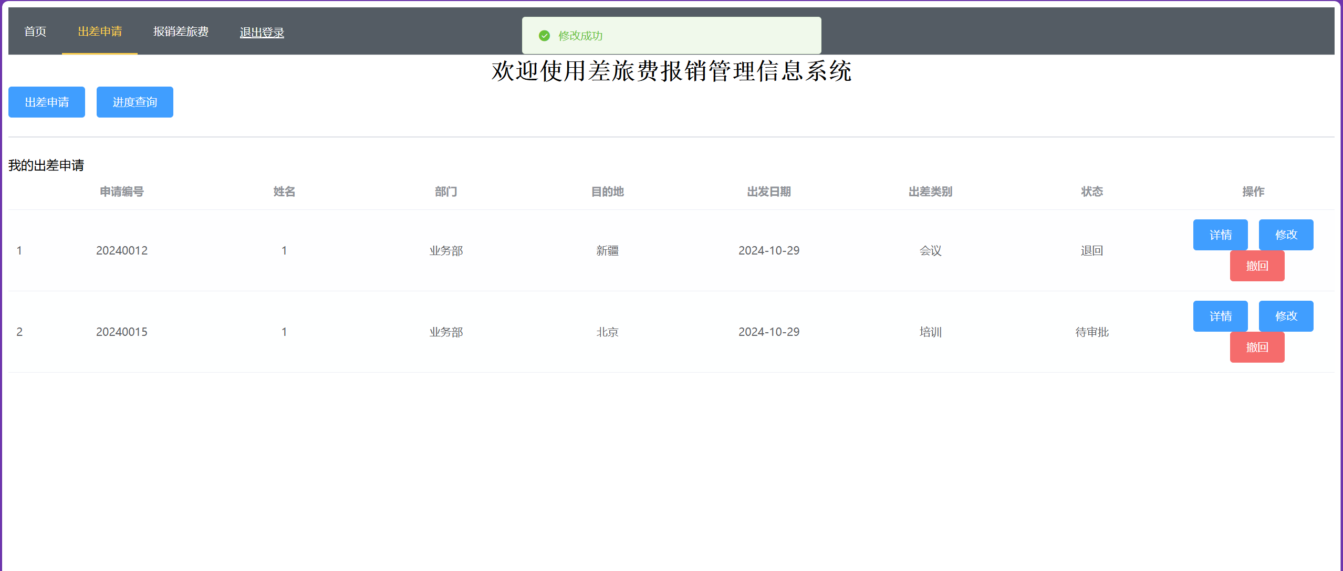Click red 撤回 button for application 20240012
1343x571 pixels.
click(1257, 266)
